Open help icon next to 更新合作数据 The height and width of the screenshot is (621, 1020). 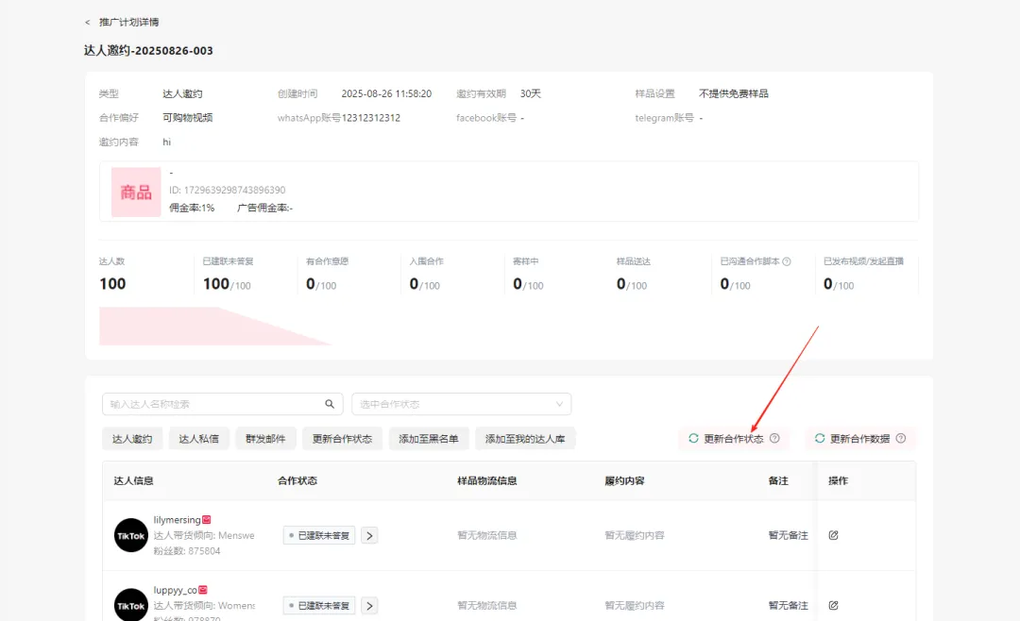point(901,438)
